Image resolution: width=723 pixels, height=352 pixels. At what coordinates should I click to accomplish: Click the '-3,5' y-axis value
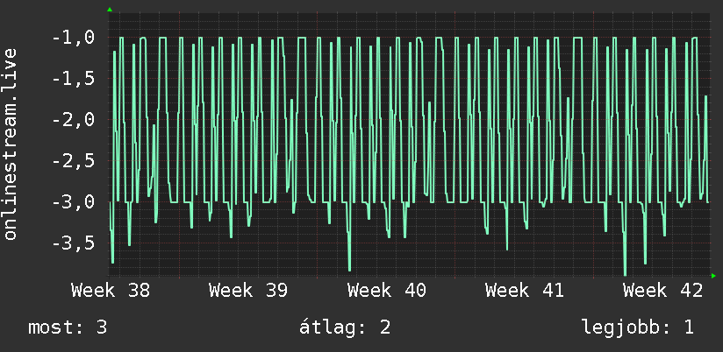(x=74, y=243)
